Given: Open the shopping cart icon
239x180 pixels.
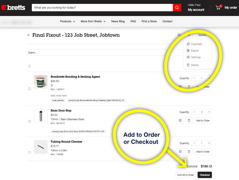Looking at the screenshot, I should pos(218,8).
